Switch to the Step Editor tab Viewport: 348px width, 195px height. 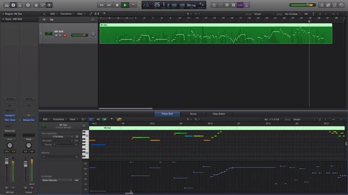[219, 114]
